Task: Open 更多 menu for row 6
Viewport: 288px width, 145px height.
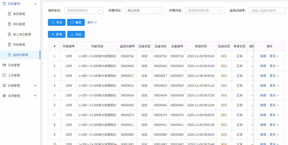Action: point(274,105)
